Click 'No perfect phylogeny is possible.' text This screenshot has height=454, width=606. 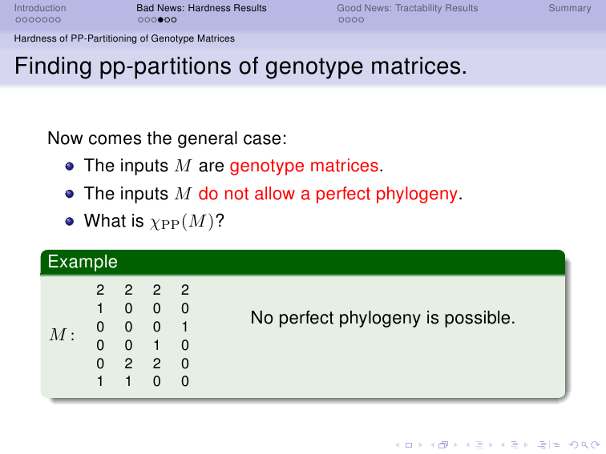(382, 318)
